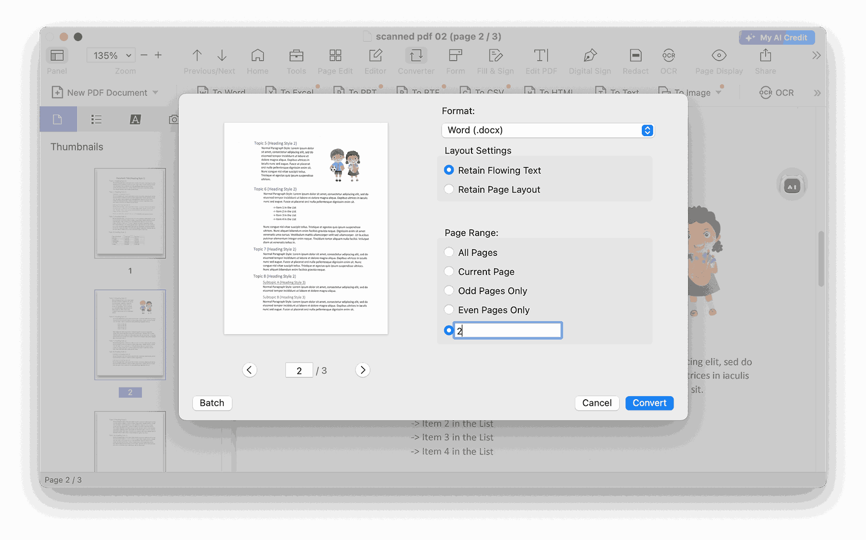Click the preview page number field
The height and width of the screenshot is (540, 866).
(299, 370)
